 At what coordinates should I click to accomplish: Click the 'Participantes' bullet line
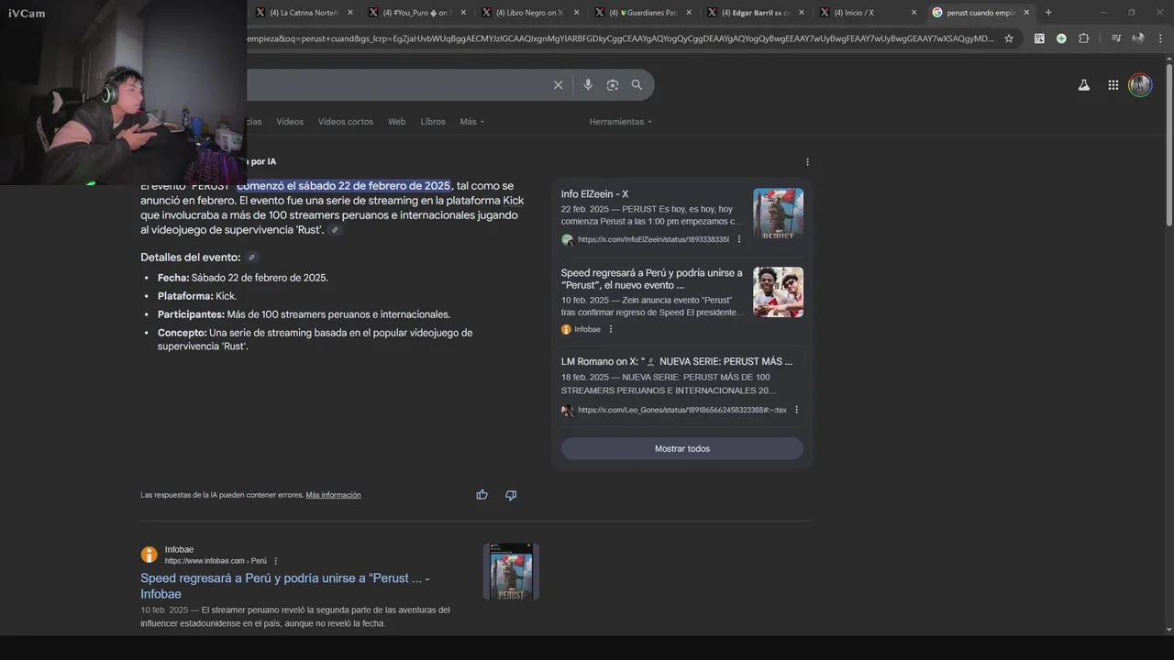point(304,314)
